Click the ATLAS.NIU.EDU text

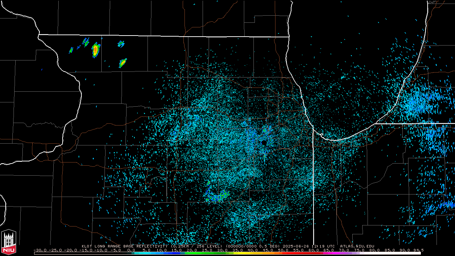point(357,246)
